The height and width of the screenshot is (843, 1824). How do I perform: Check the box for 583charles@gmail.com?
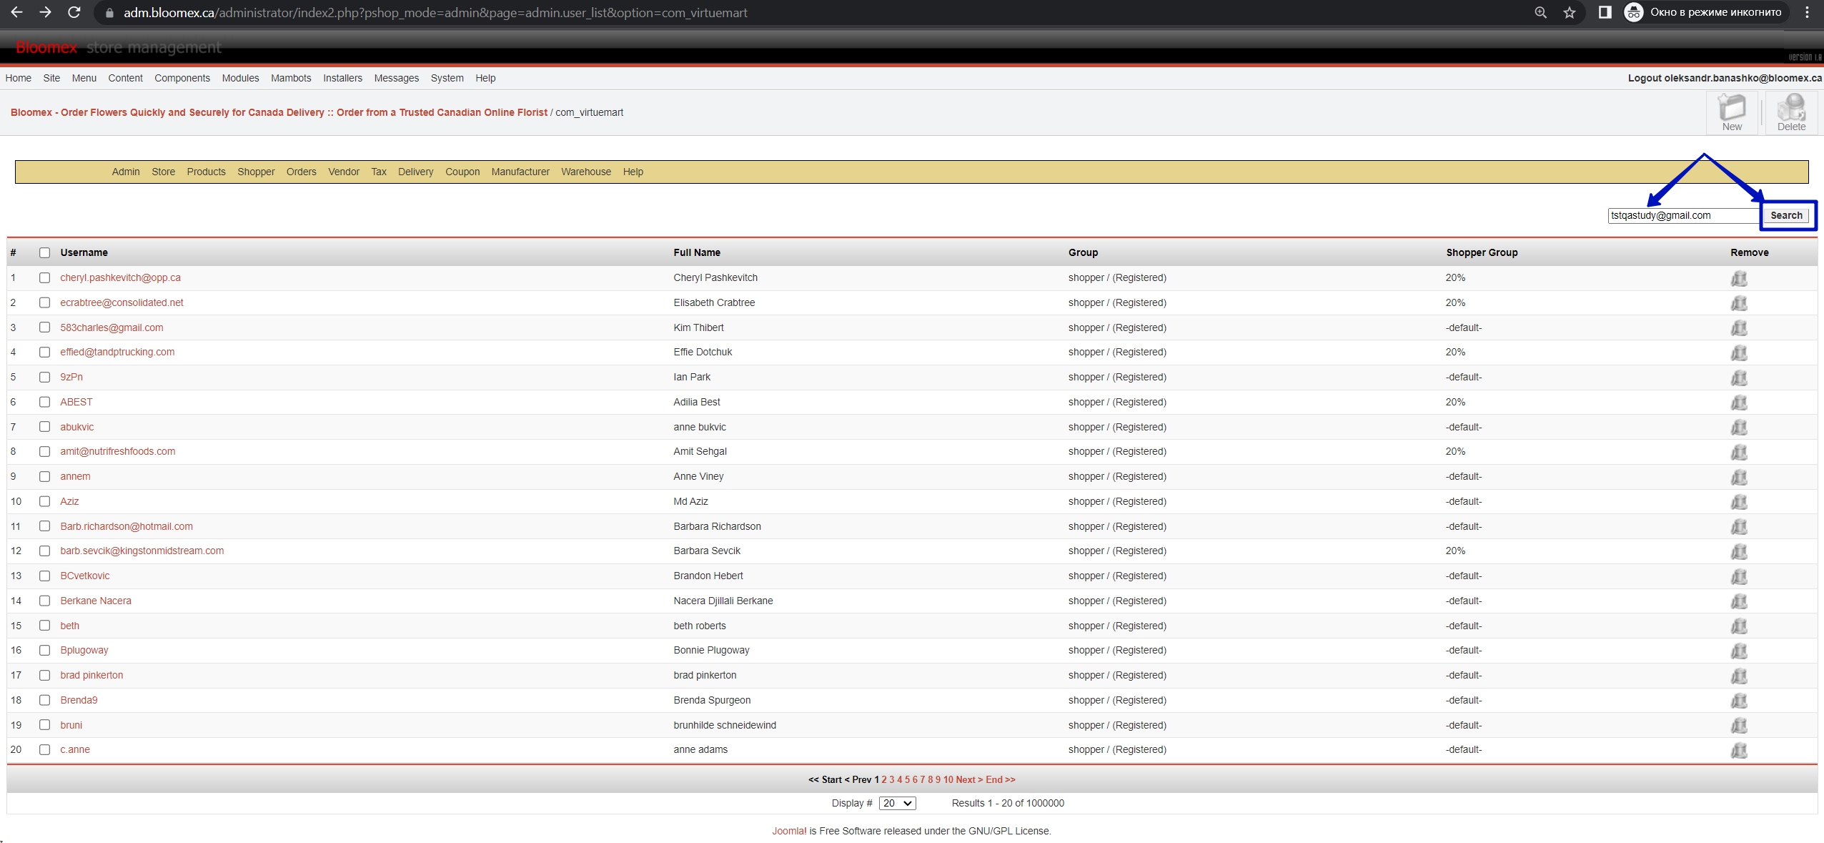[44, 327]
